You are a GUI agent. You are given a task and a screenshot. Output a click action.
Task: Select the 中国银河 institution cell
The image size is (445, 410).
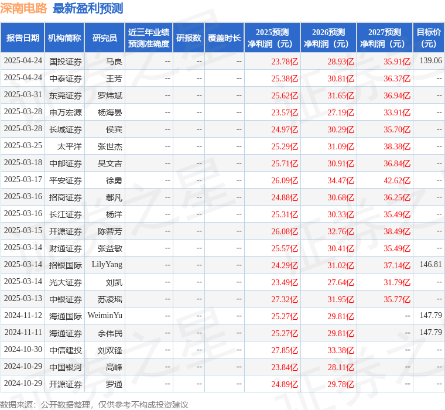[66, 367]
